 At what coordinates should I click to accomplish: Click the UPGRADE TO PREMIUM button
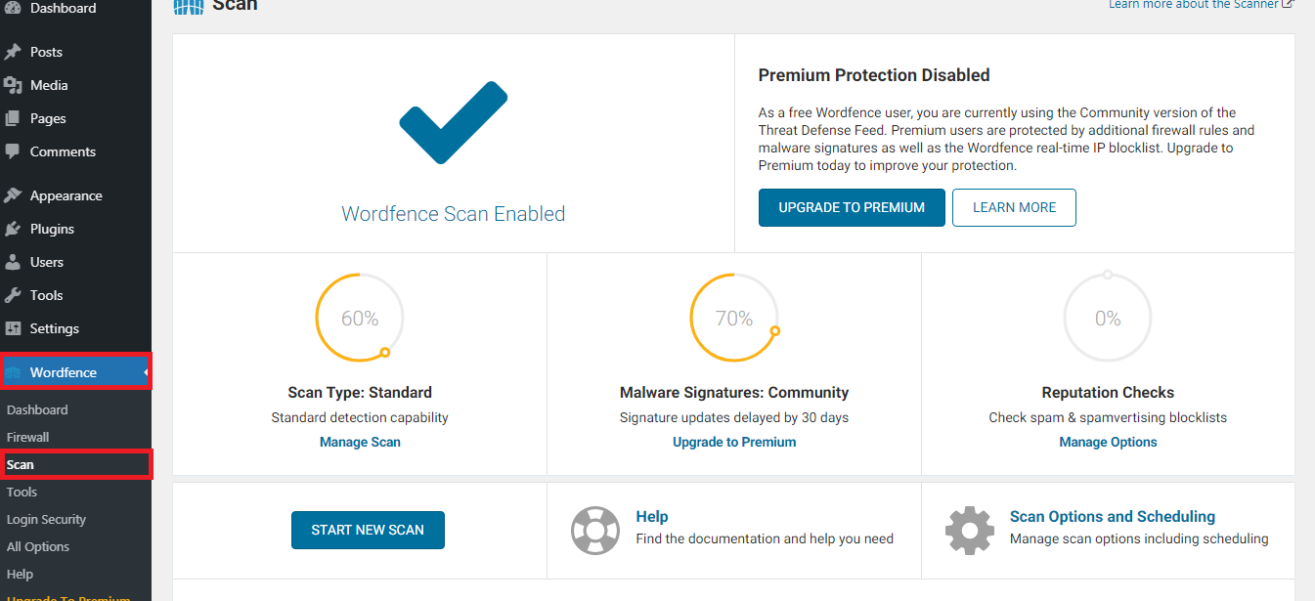click(x=852, y=207)
